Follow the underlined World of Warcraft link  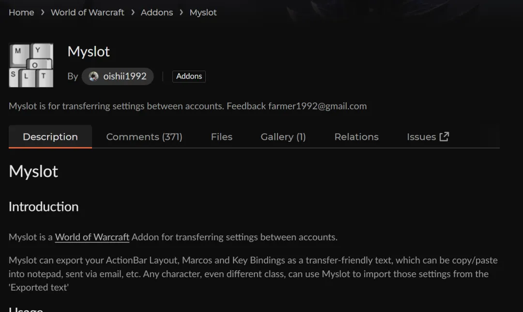(x=92, y=237)
